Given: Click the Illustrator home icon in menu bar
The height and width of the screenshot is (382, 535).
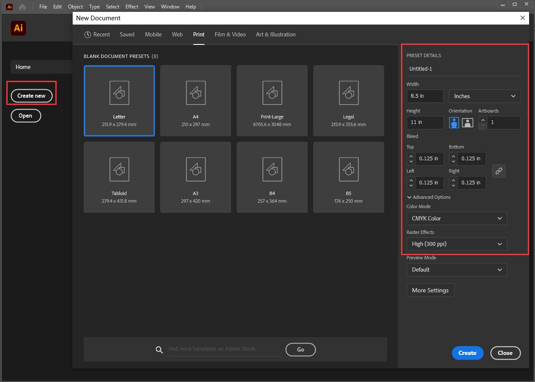Looking at the screenshot, I should 22,7.
